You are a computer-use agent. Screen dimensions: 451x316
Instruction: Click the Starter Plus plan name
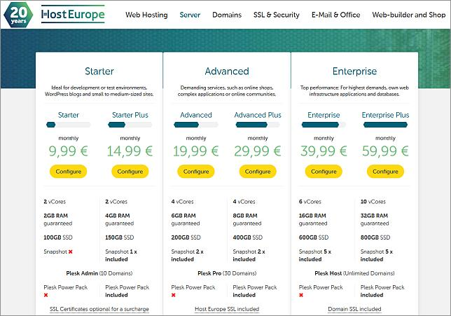point(130,115)
